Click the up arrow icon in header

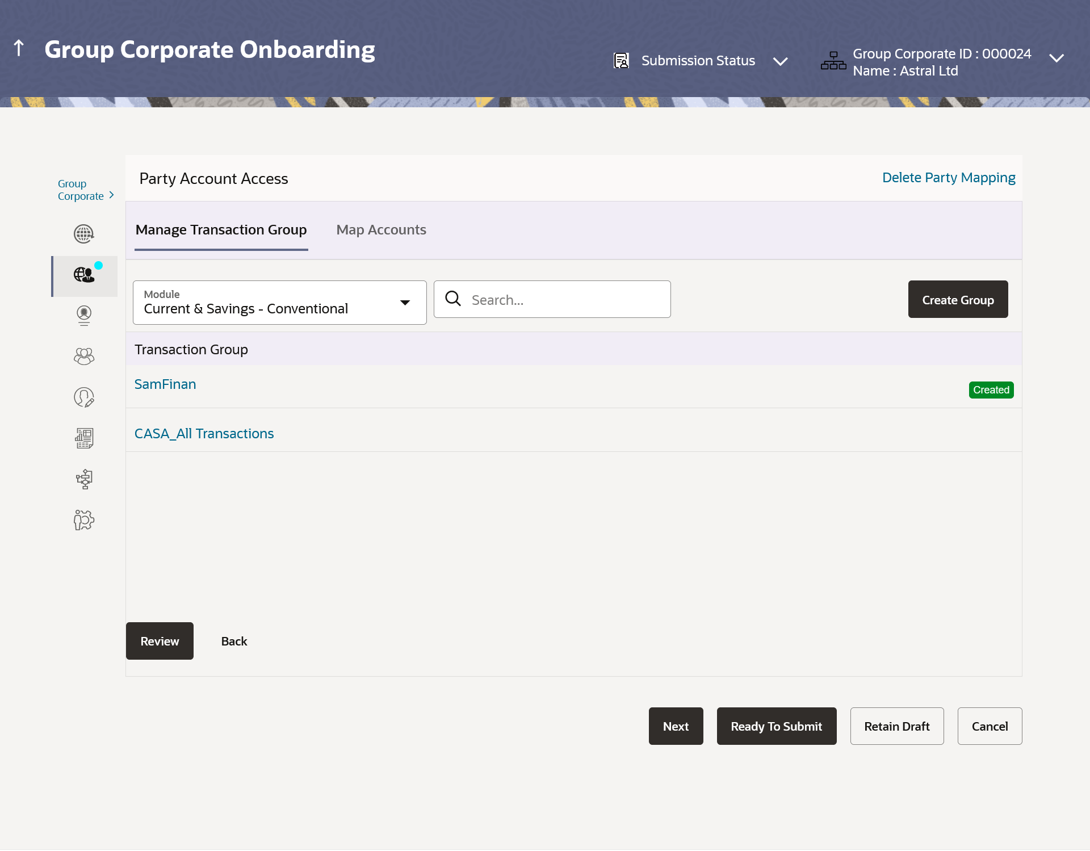(19, 48)
